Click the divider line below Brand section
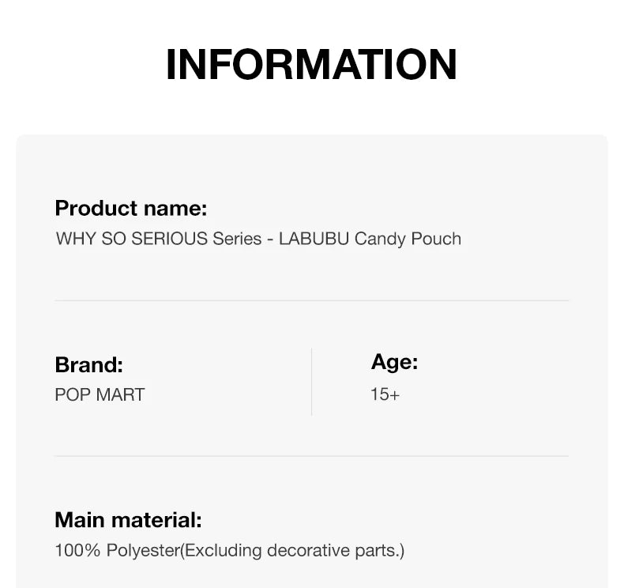Viewport: 624px width, 588px height. click(311, 456)
